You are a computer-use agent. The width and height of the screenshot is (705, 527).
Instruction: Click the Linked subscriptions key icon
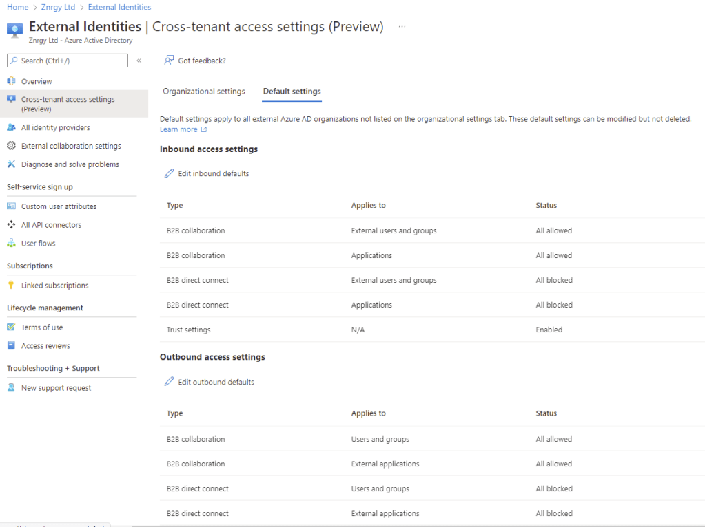[11, 286]
